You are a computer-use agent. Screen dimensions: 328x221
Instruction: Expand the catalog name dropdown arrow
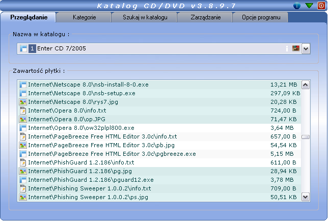tap(306, 48)
